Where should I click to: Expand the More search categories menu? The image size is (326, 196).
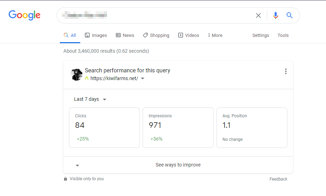[x=215, y=35]
